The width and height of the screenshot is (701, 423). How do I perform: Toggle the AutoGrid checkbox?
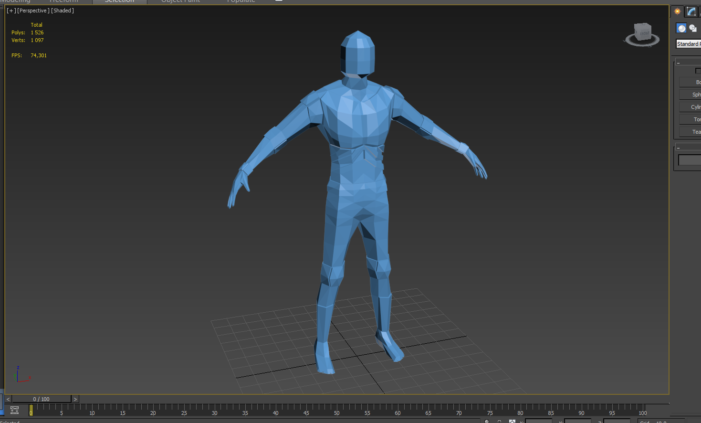click(698, 71)
